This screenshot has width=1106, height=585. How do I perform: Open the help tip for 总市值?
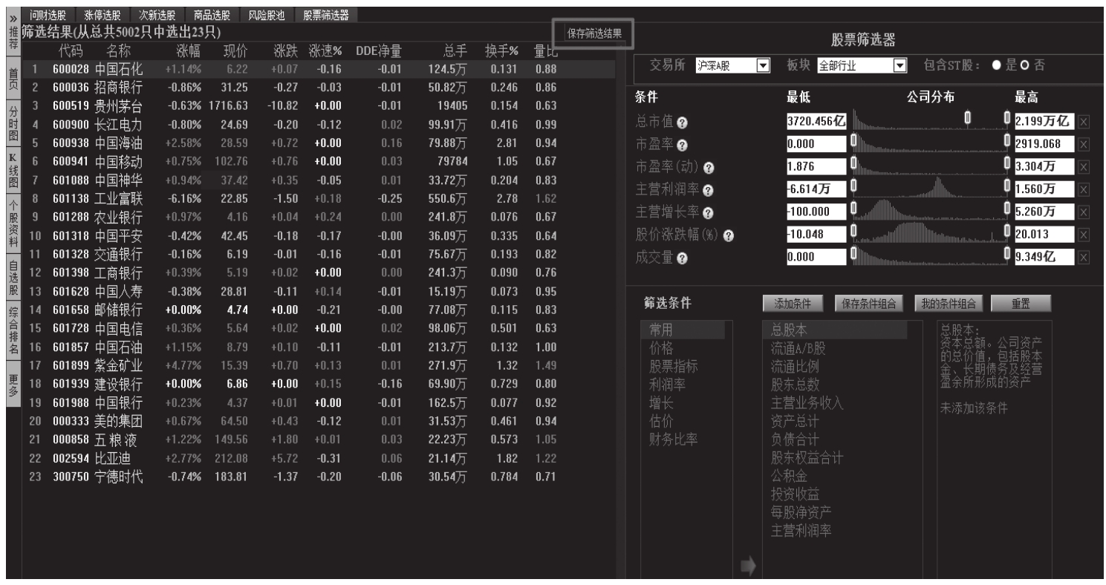(682, 122)
